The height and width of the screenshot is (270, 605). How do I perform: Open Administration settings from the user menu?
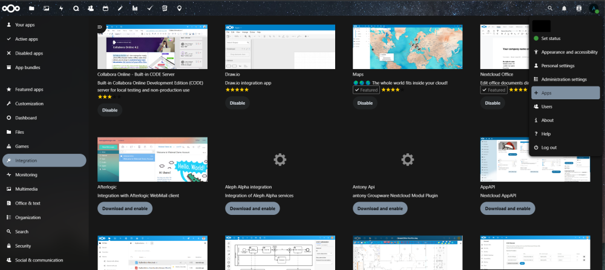point(566,79)
